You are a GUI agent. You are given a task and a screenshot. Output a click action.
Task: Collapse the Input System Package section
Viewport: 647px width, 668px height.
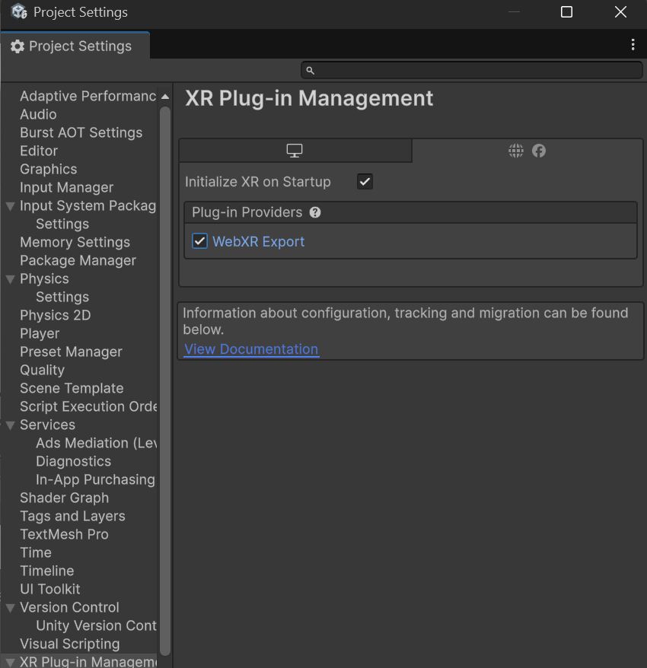click(x=10, y=206)
